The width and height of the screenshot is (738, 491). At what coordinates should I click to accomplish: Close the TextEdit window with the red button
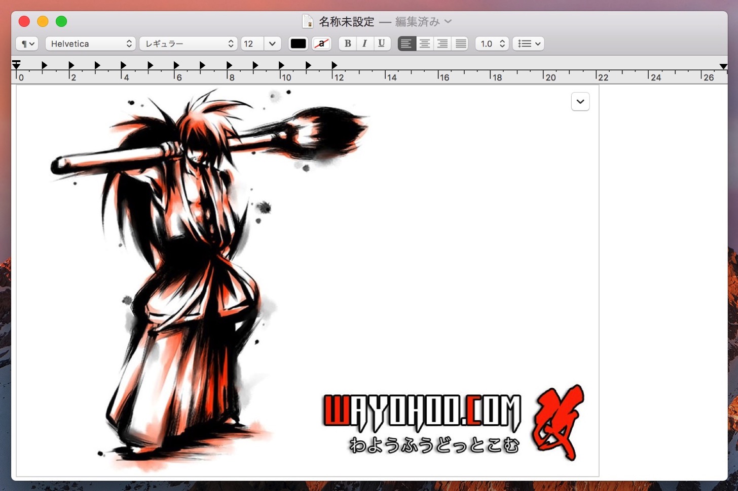pyautogui.click(x=24, y=21)
